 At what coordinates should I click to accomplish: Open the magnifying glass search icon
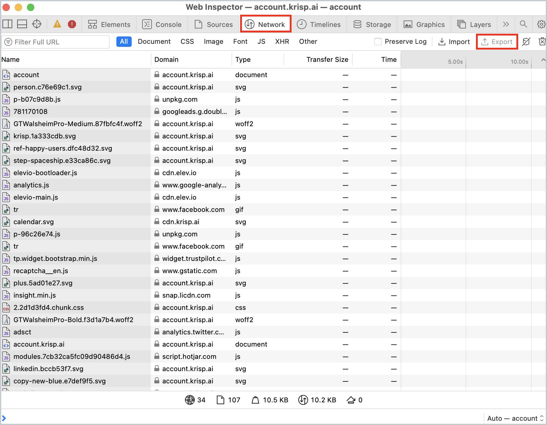[x=523, y=24]
